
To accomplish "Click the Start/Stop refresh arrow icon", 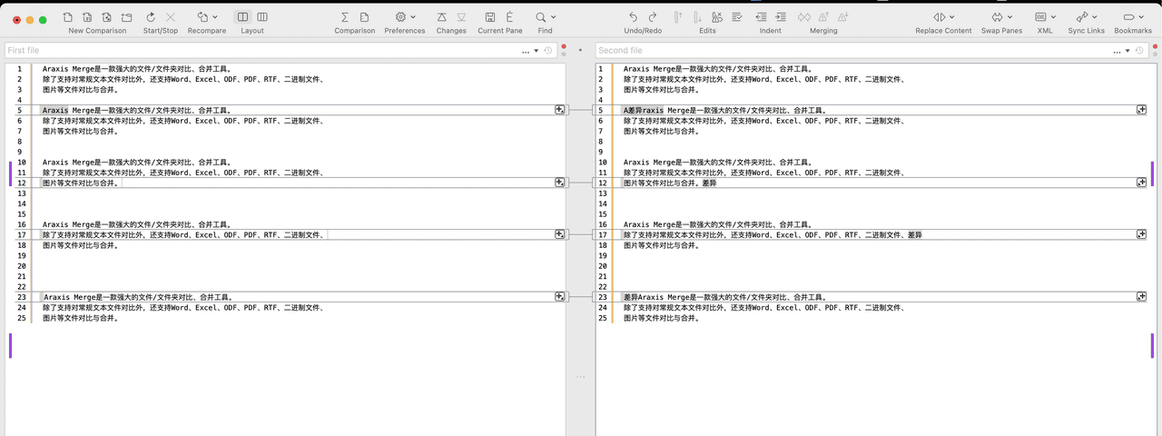I will [x=150, y=17].
